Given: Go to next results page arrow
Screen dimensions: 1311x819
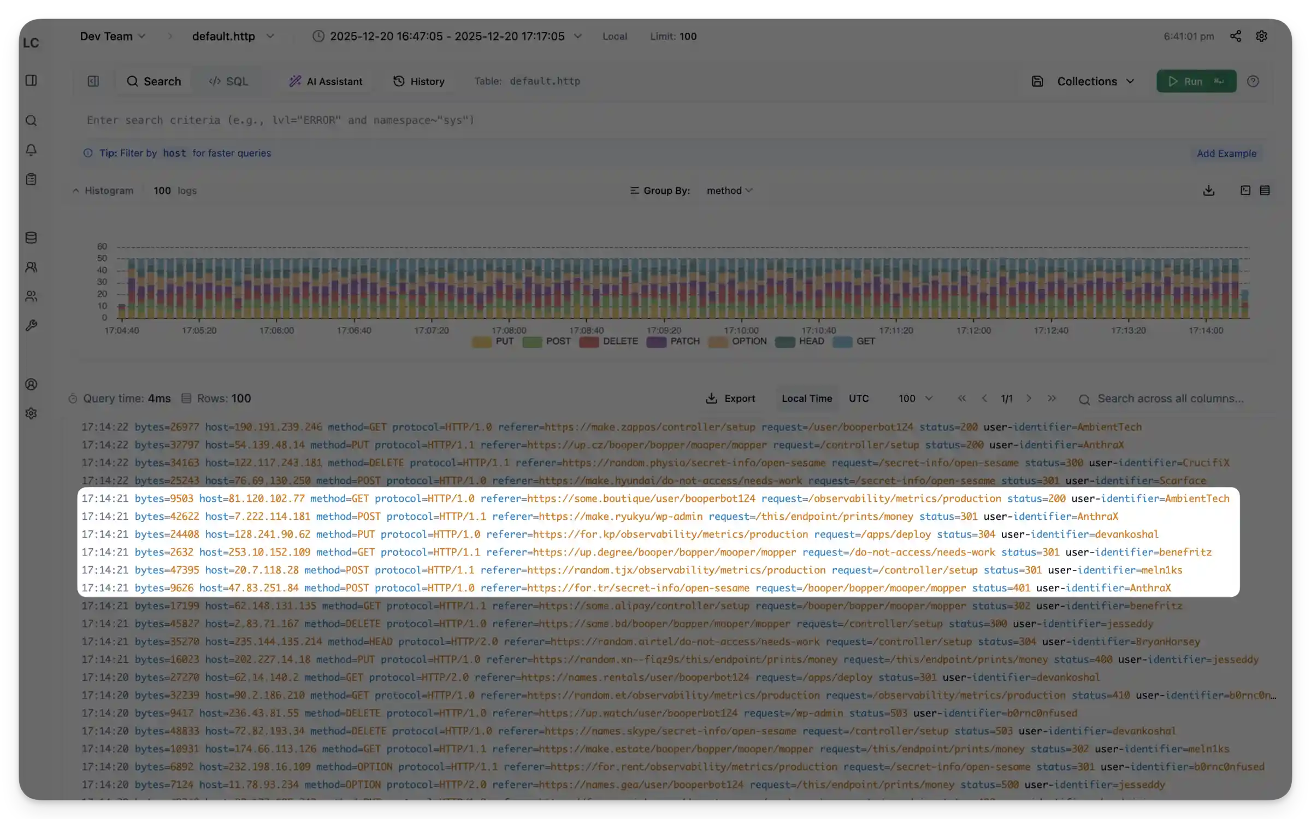Looking at the screenshot, I should pyautogui.click(x=1029, y=399).
